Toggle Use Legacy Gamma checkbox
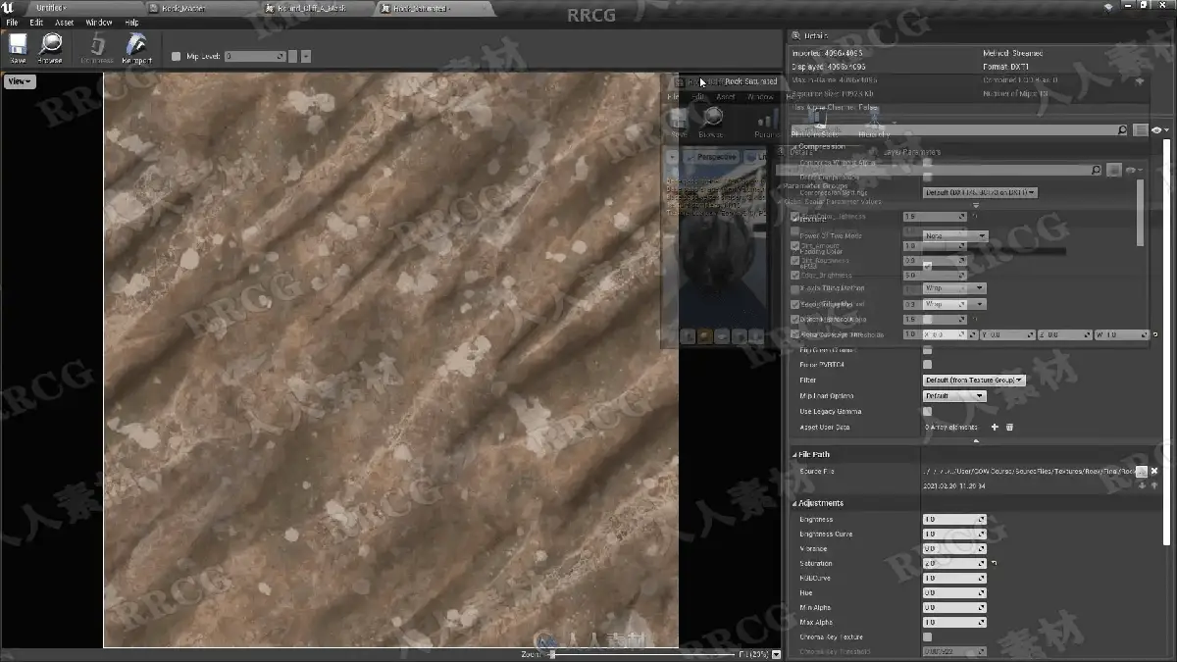This screenshot has height=662, width=1177. pos(928,412)
